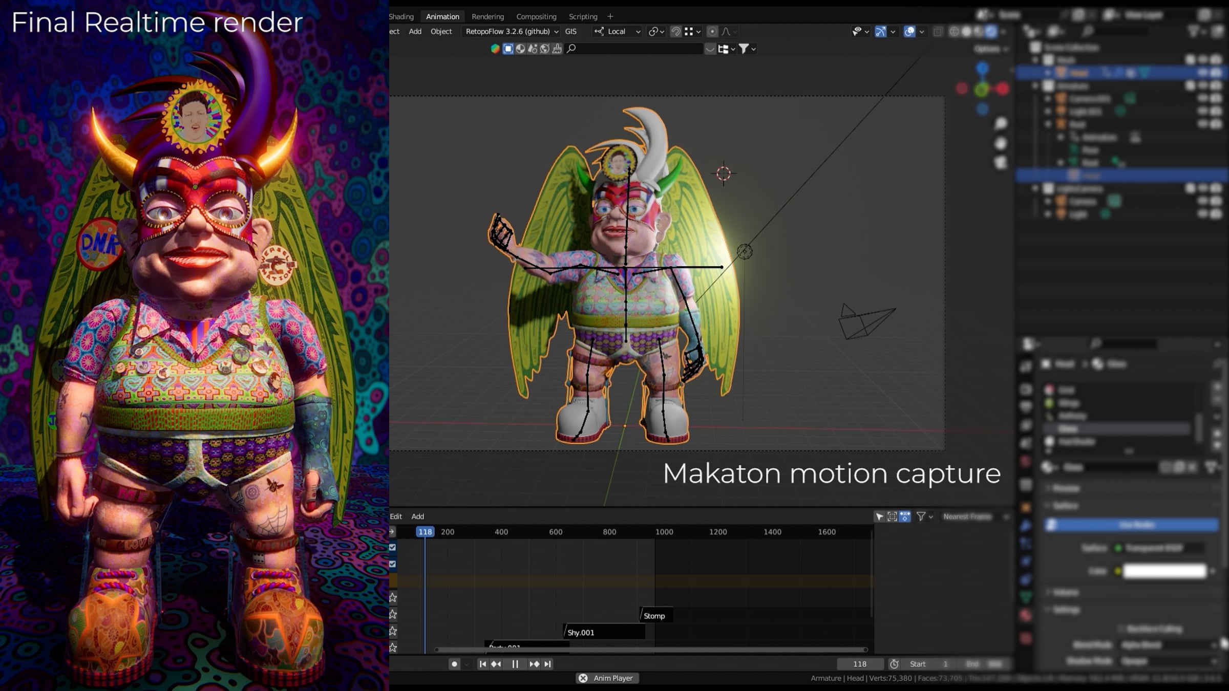
Task: Switch to the Rendering workspace tab
Action: (488, 16)
